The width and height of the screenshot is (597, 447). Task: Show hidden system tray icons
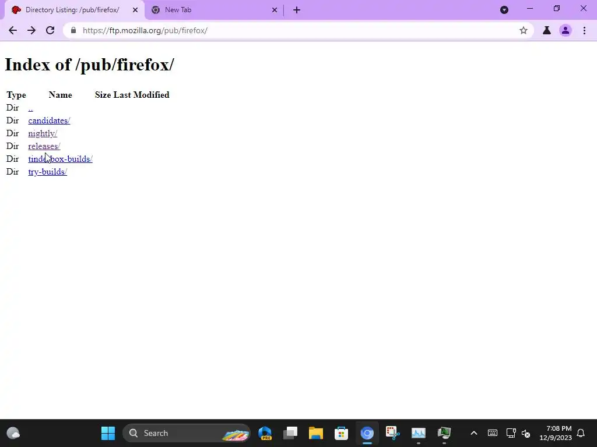(474, 433)
